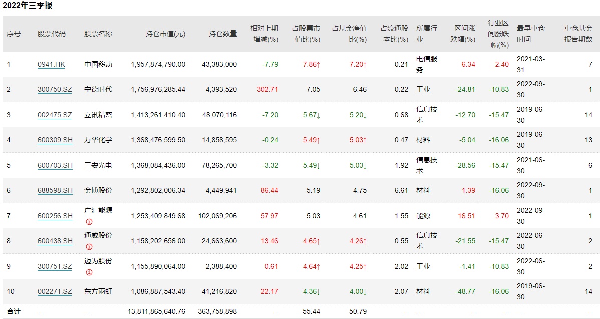Open stock code link 600703.SH
Image resolution: width=600 pixels, height=319 pixels.
(55, 165)
